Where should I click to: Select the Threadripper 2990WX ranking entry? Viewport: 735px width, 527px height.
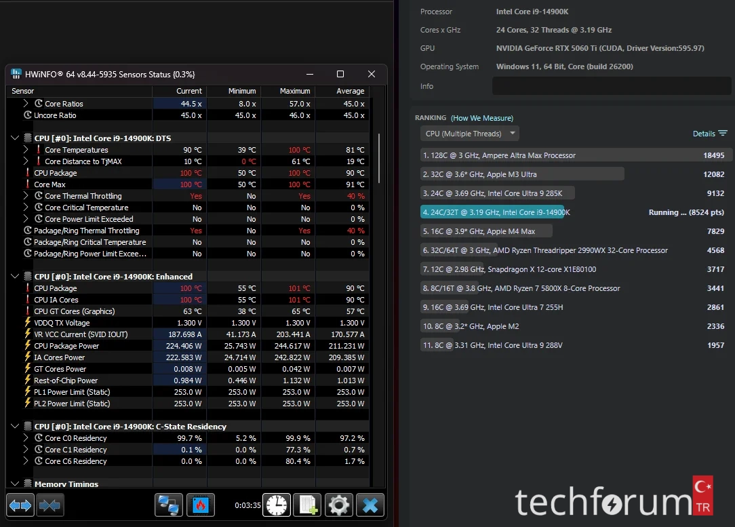pyautogui.click(x=575, y=250)
